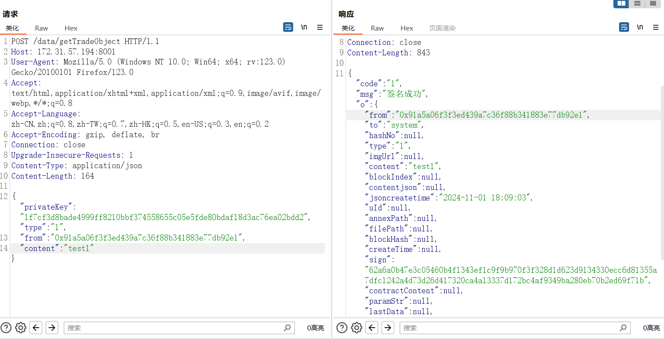Click request search input field
The height and width of the screenshot is (339, 664).
click(x=179, y=328)
